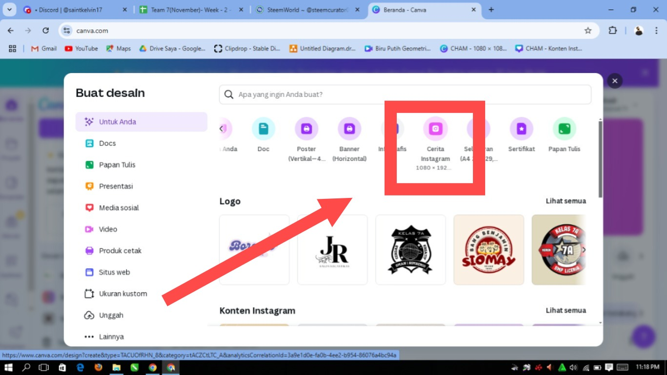The height and width of the screenshot is (375, 667).
Task: Bookmark this page with the star icon
Action: pos(588,31)
